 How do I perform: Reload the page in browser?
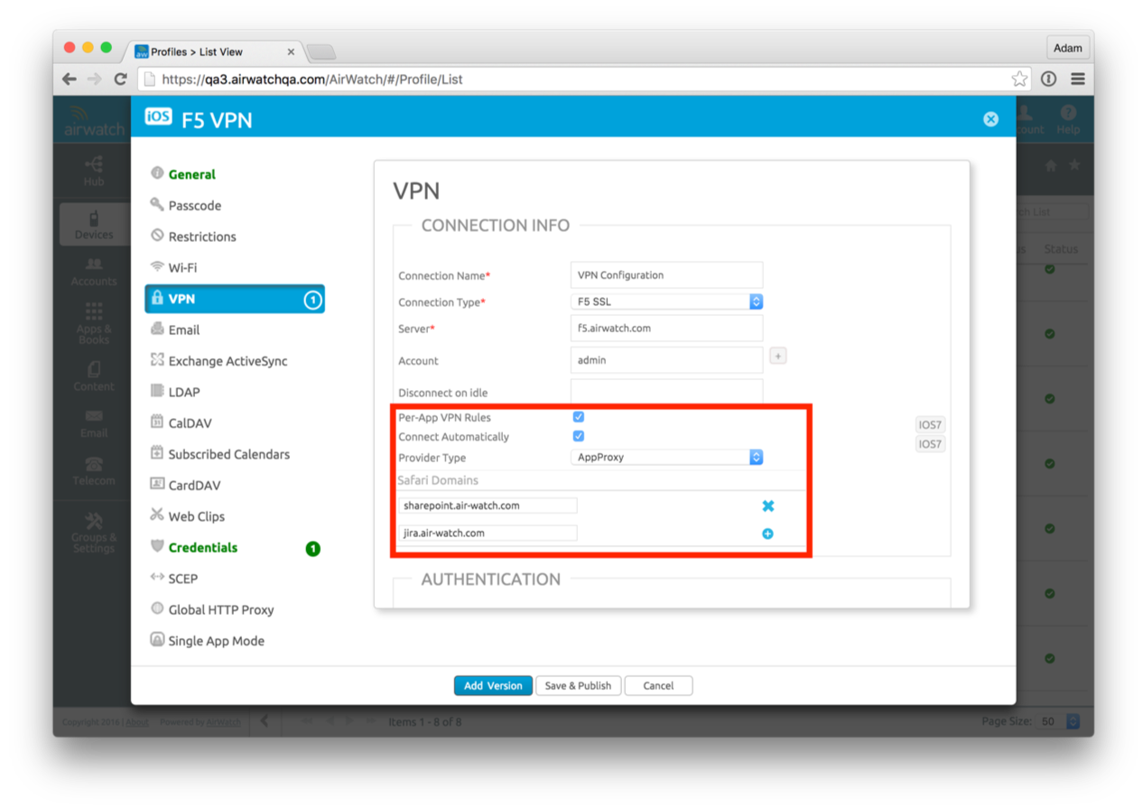coord(120,79)
